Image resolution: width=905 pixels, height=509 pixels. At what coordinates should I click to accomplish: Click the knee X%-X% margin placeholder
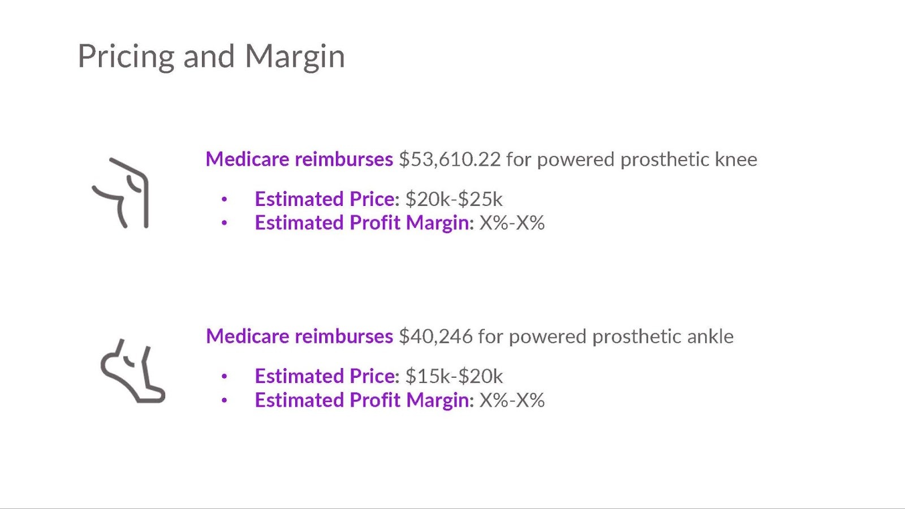(512, 223)
